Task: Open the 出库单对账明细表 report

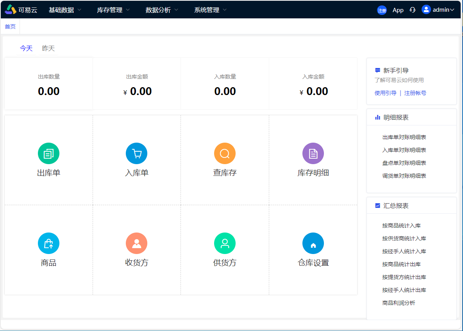Action: pyautogui.click(x=404, y=137)
